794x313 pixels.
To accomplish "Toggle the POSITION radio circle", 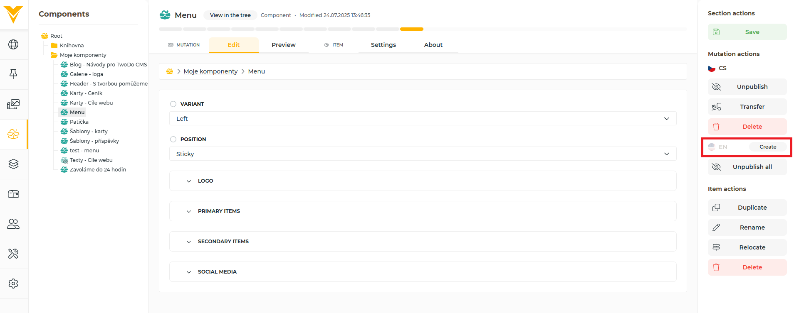I will click(173, 139).
